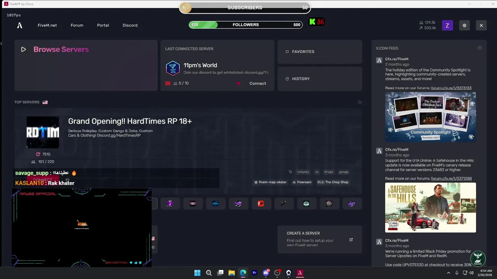The width and height of the screenshot is (497, 279).
Task: Open A Safehouse in the Hills image
Action: pos(430,208)
